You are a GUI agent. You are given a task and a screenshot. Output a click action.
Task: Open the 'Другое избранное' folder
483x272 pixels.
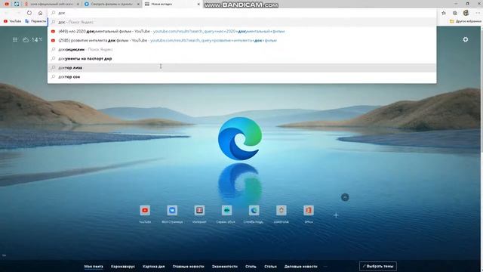click(x=466, y=21)
